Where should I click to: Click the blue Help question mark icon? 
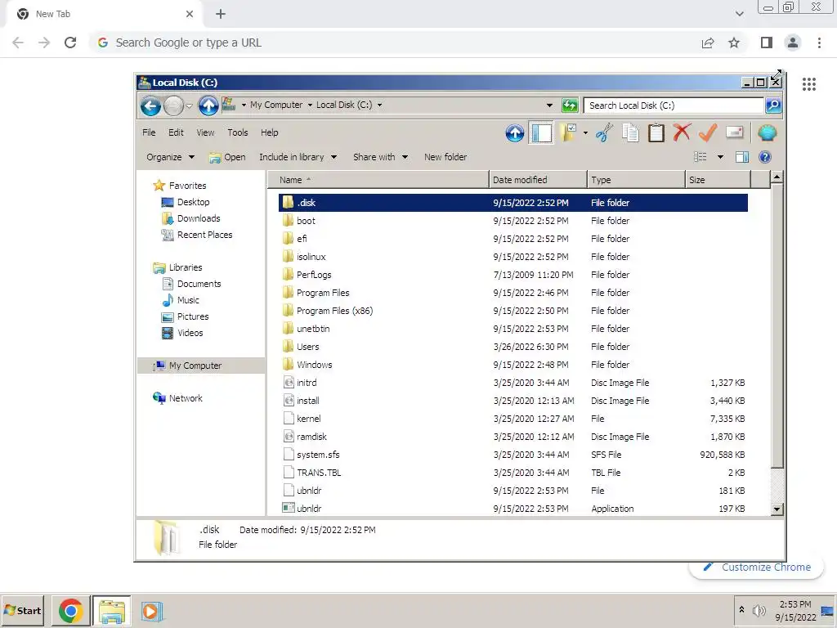(x=765, y=157)
